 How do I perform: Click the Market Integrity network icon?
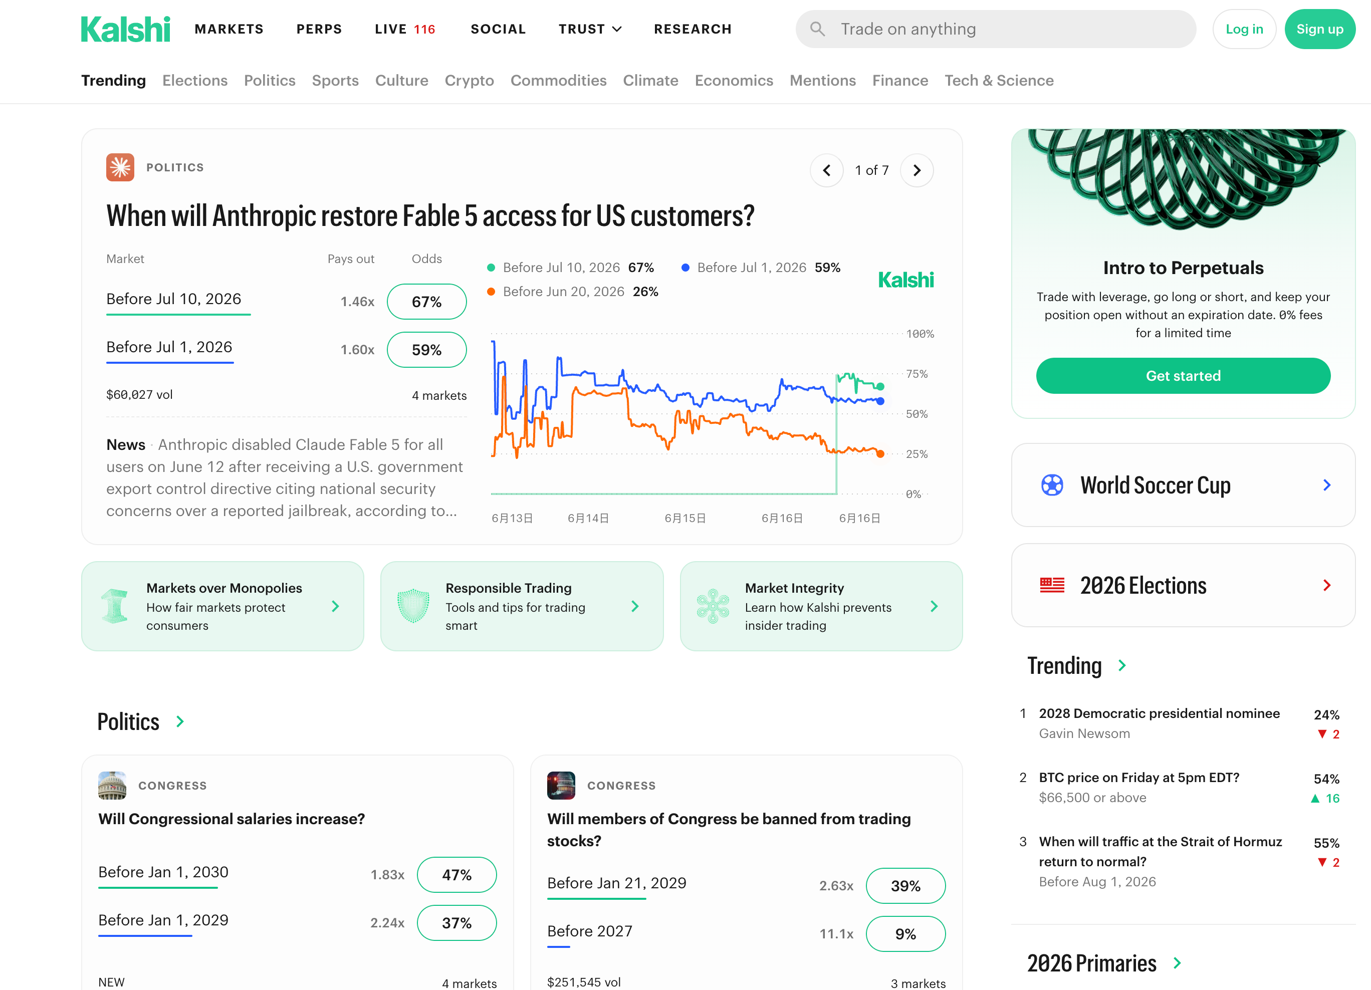click(713, 606)
